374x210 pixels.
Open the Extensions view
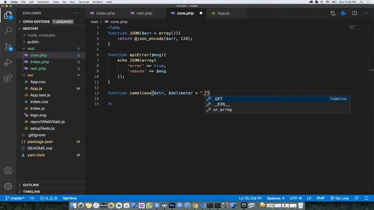coord(8,78)
